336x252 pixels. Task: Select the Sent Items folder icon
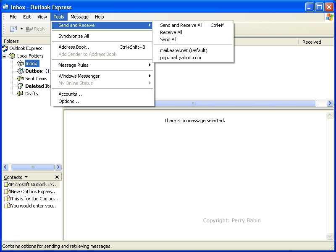20,79
